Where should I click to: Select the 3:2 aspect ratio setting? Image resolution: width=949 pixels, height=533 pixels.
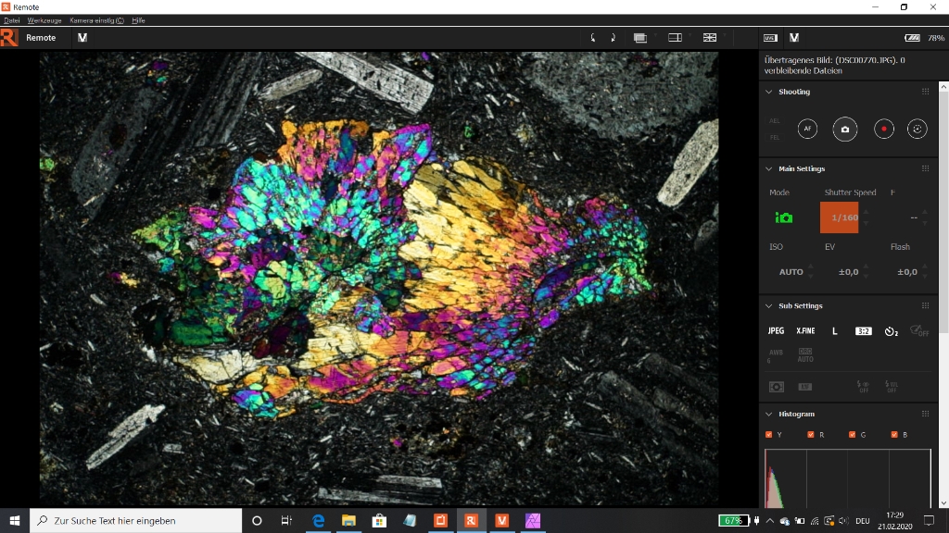[863, 331]
